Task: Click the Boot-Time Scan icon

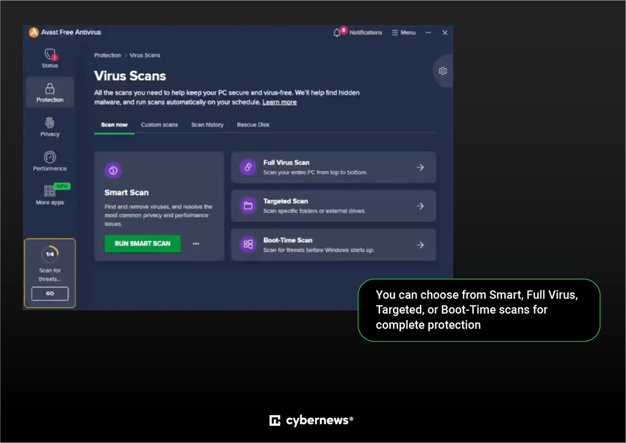Action: tap(248, 245)
